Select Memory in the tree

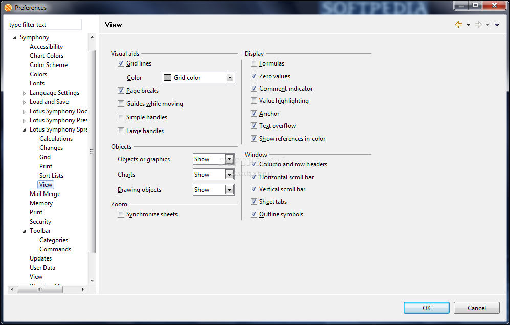coord(41,203)
